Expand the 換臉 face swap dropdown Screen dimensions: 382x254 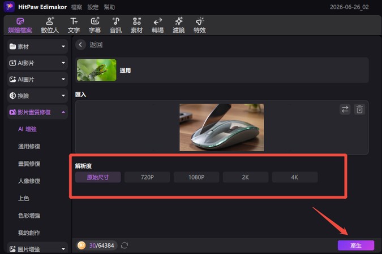37,96
